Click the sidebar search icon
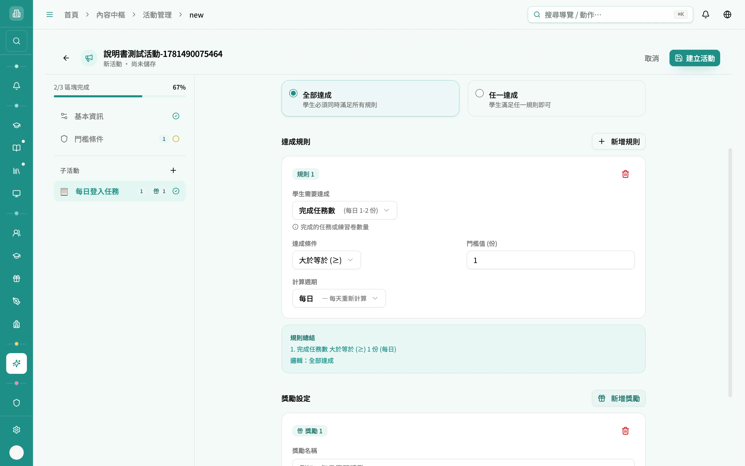745x466 pixels. tap(17, 41)
